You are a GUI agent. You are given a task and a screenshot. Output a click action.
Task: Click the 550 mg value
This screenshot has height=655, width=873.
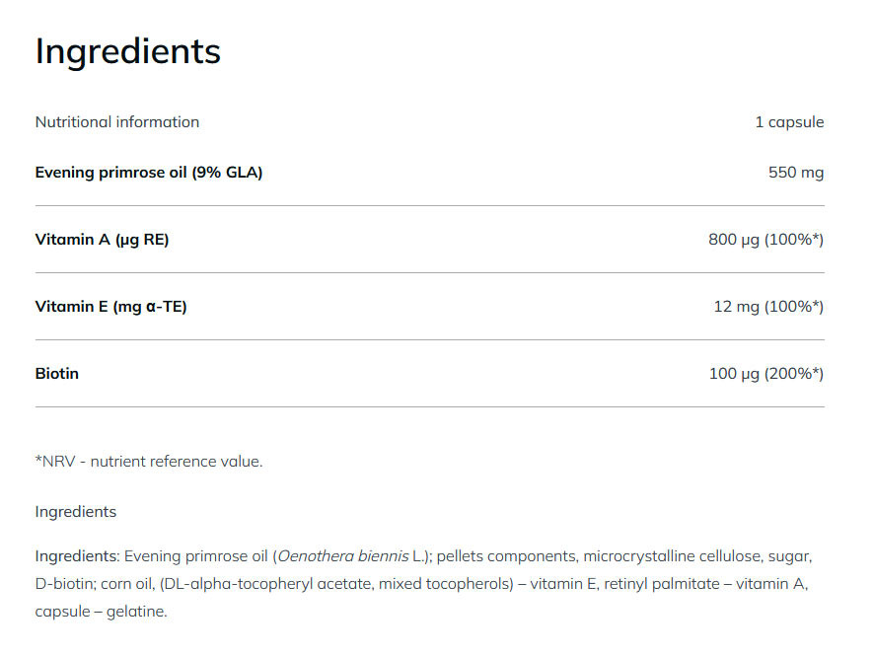tap(795, 173)
